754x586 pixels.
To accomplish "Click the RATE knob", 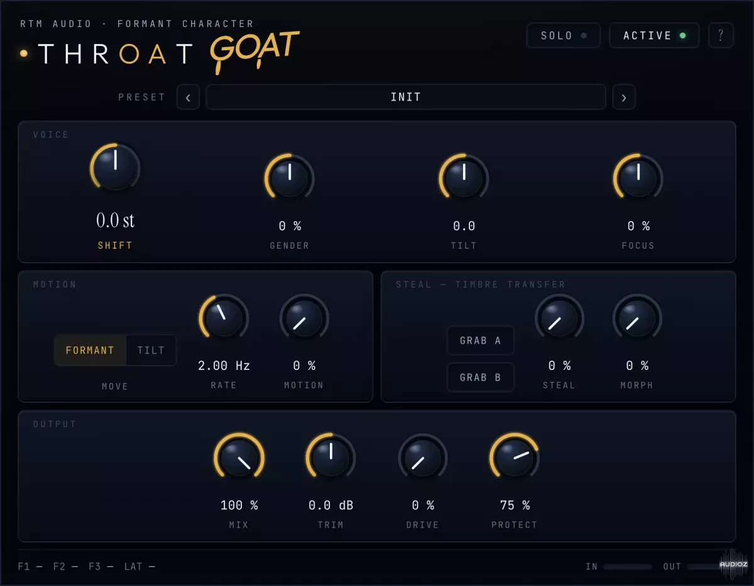I will (x=224, y=318).
